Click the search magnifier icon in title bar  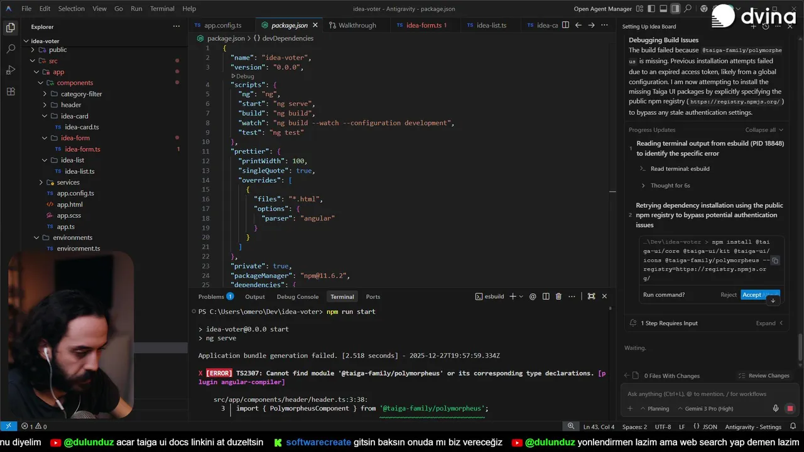pos(688,9)
